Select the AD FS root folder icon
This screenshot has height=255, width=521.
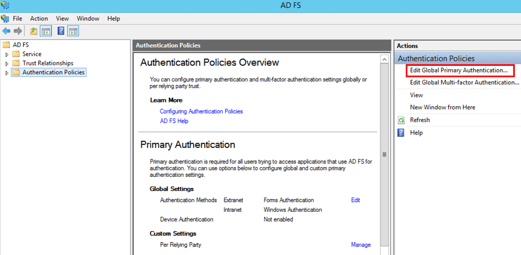pos(6,45)
